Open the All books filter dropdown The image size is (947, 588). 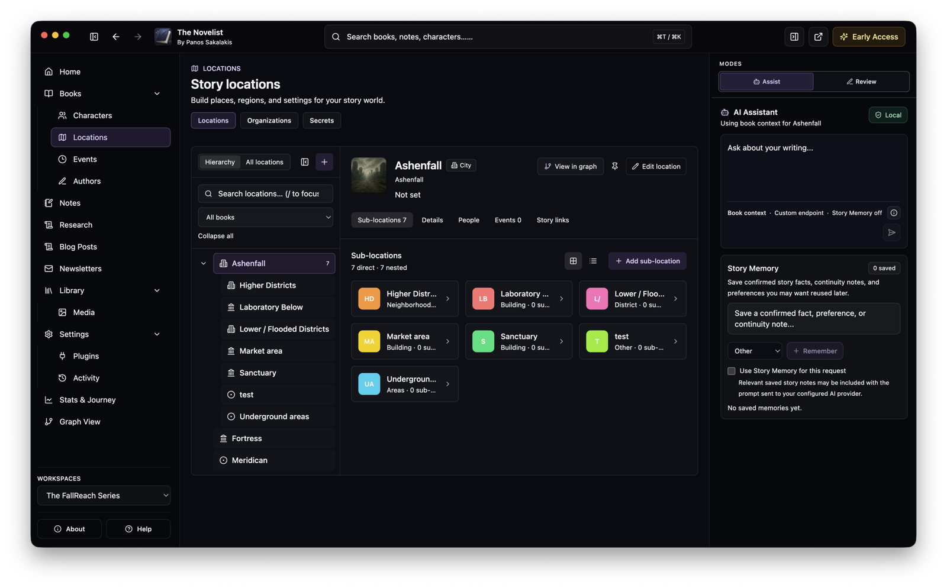tap(265, 217)
